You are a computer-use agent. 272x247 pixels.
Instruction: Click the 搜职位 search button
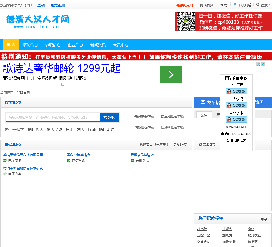110,117
